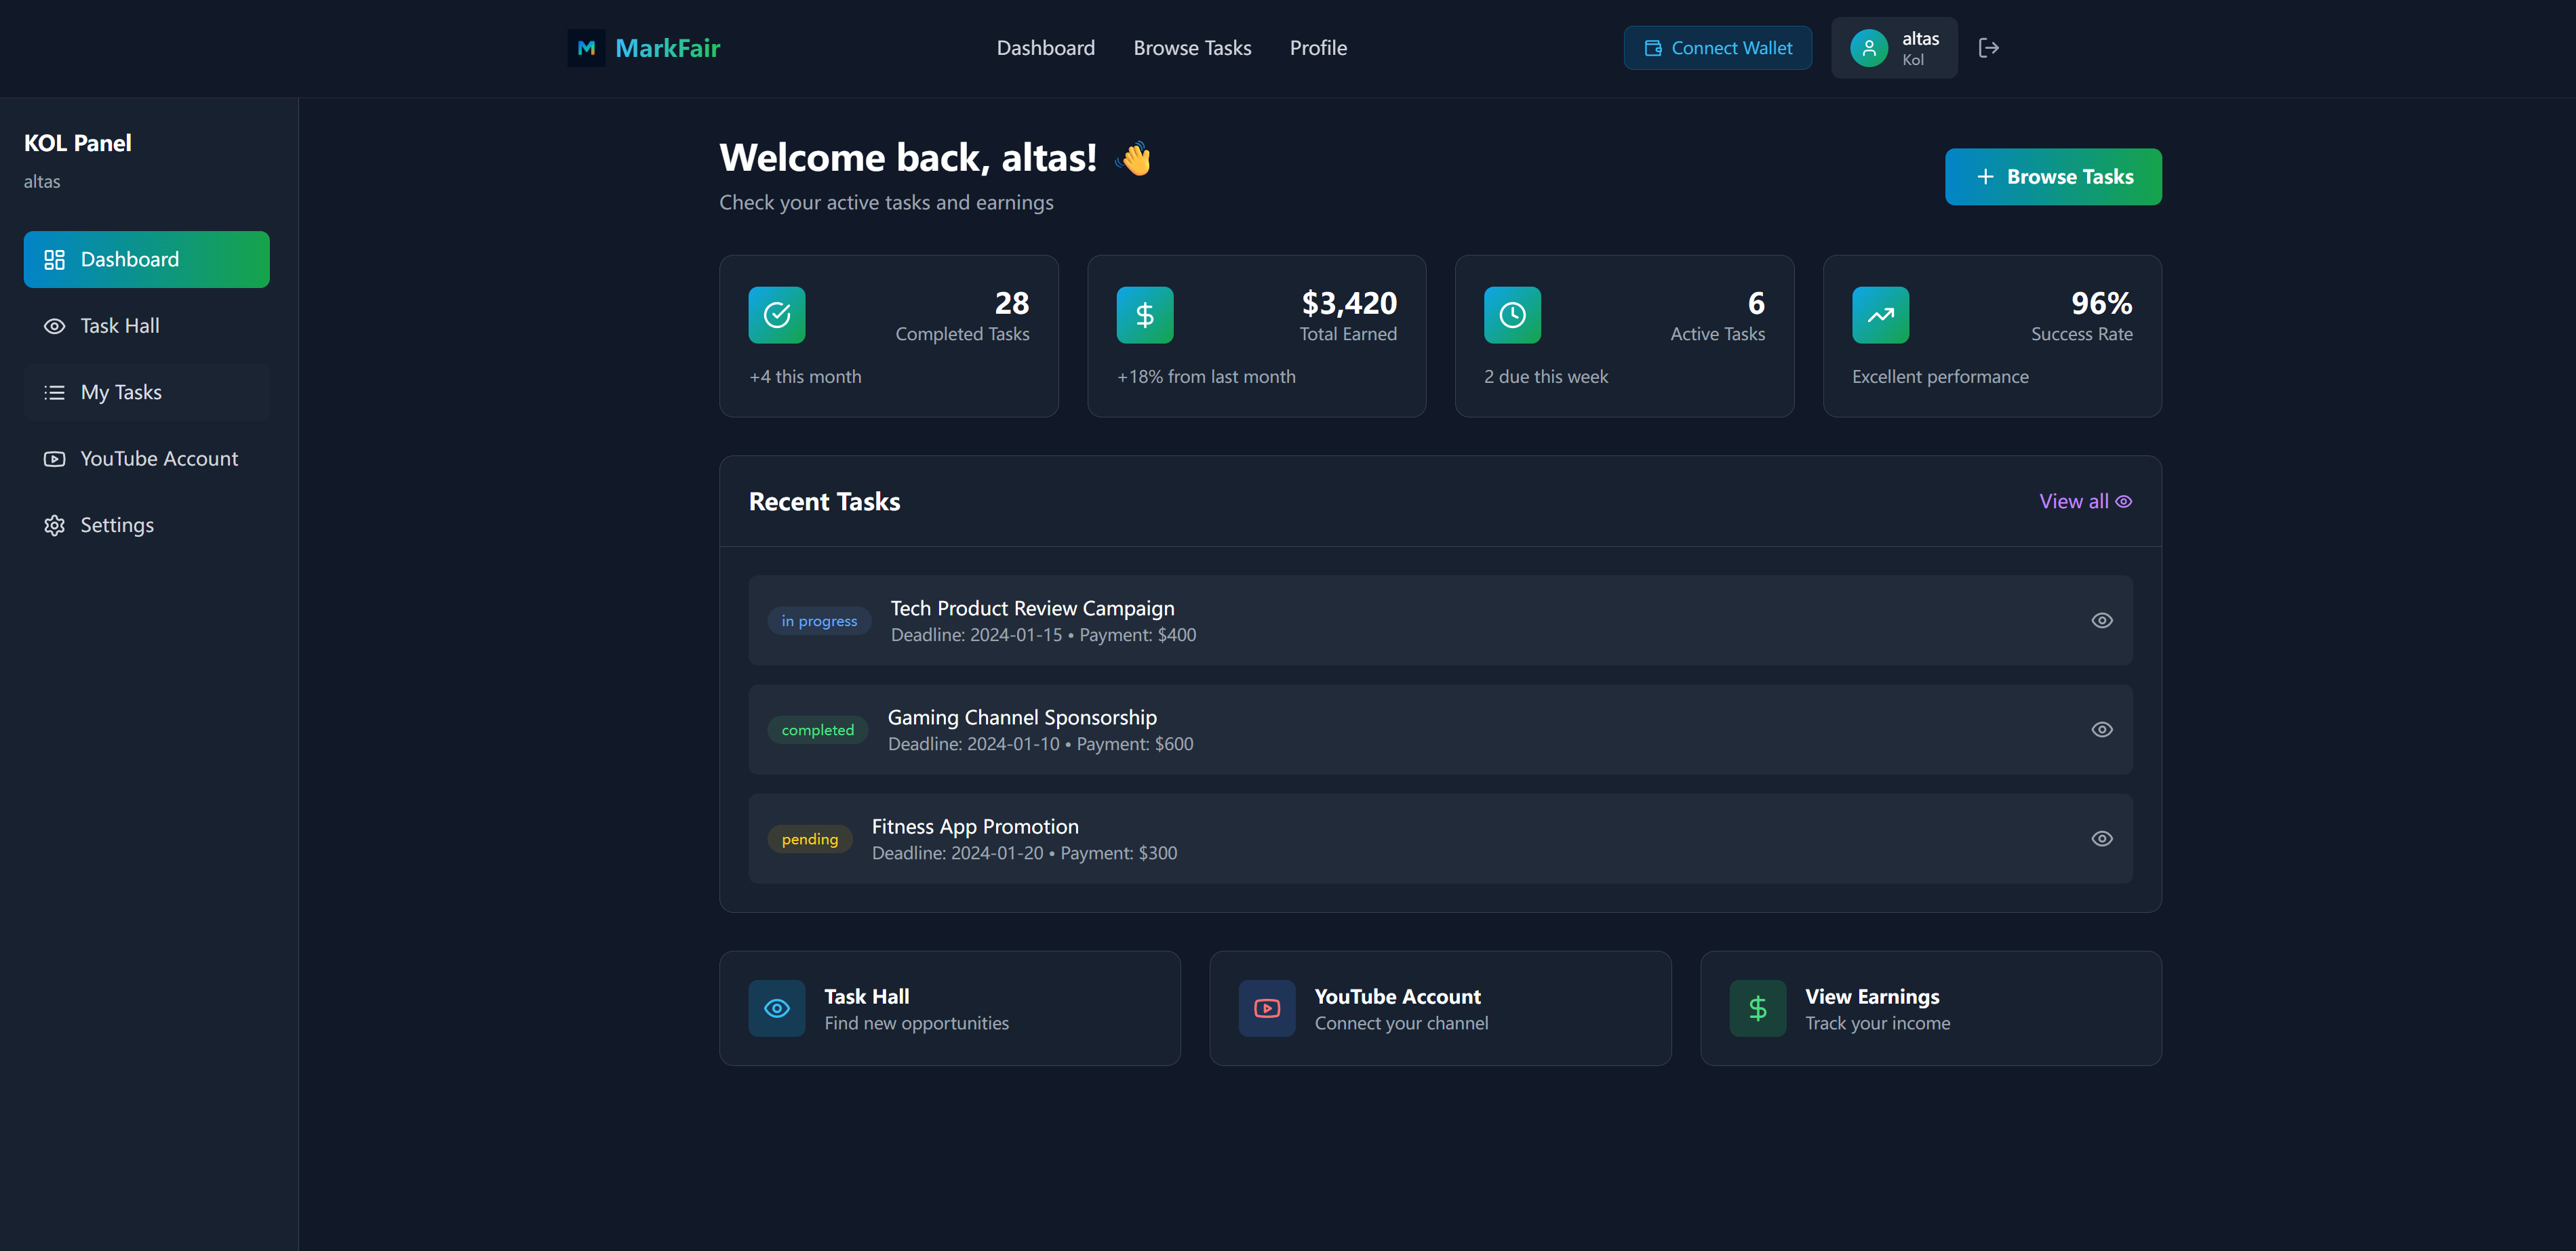View Tech Product Review Campaign via eye icon

tap(2101, 621)
